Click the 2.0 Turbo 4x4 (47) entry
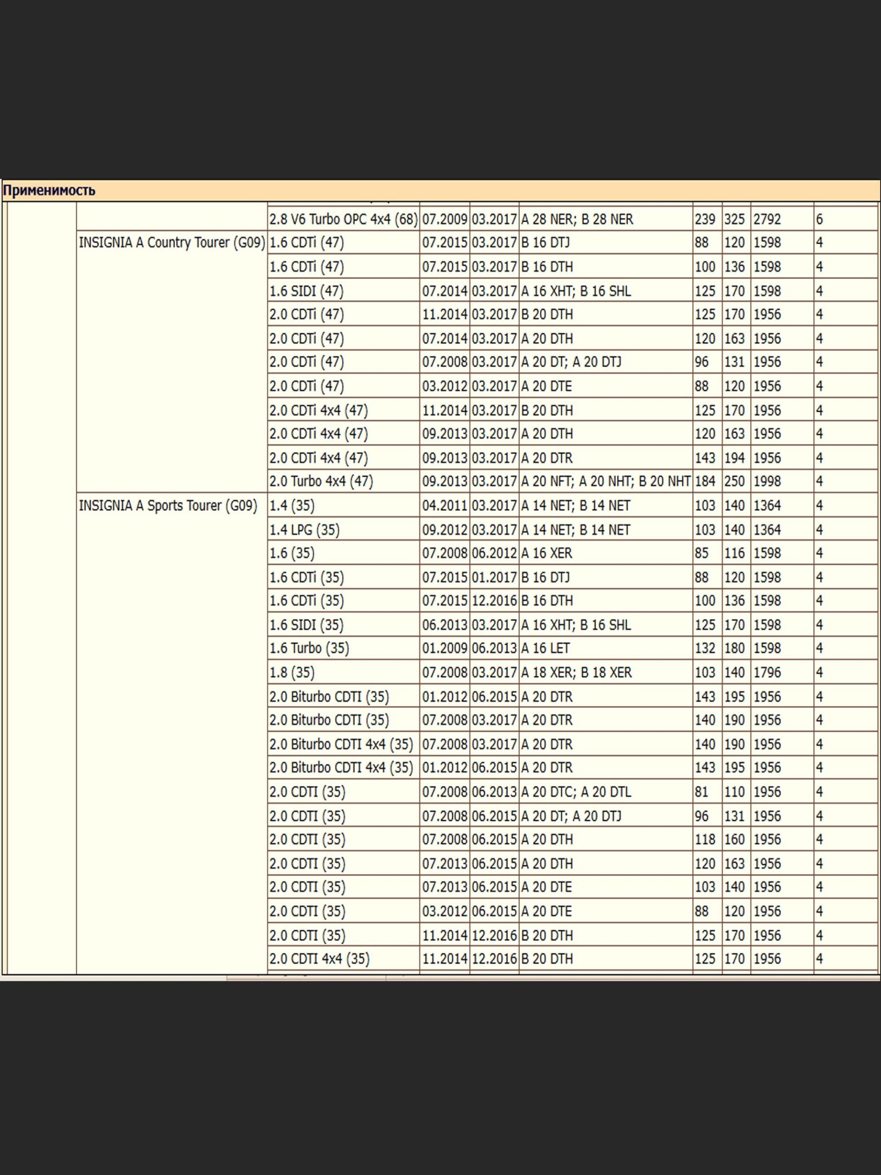The image size is (881, 1175). (321, 481)
